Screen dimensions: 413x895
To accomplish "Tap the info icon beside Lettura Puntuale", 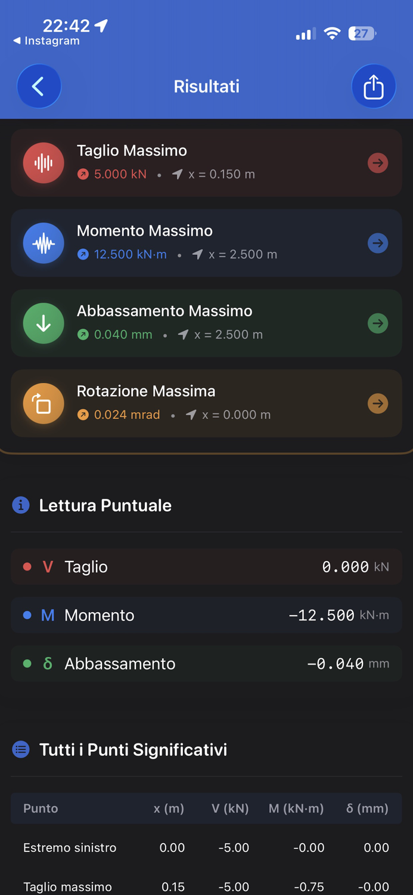I will click(x=21, y=505).
